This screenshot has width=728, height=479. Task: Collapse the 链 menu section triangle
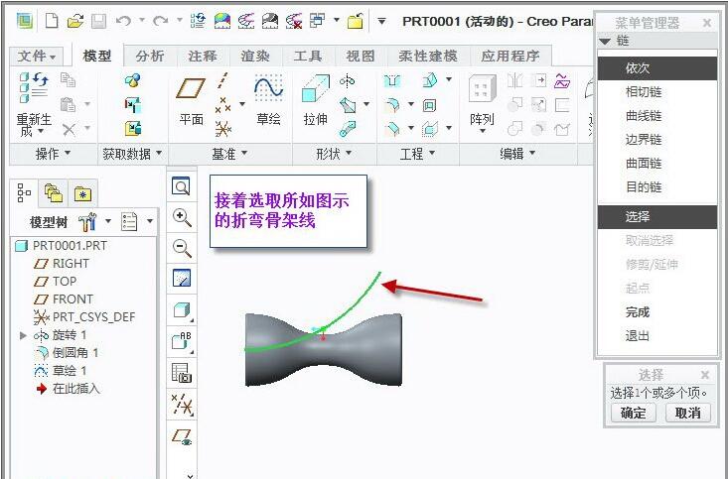pyautogui.click(x=605, y=42)
